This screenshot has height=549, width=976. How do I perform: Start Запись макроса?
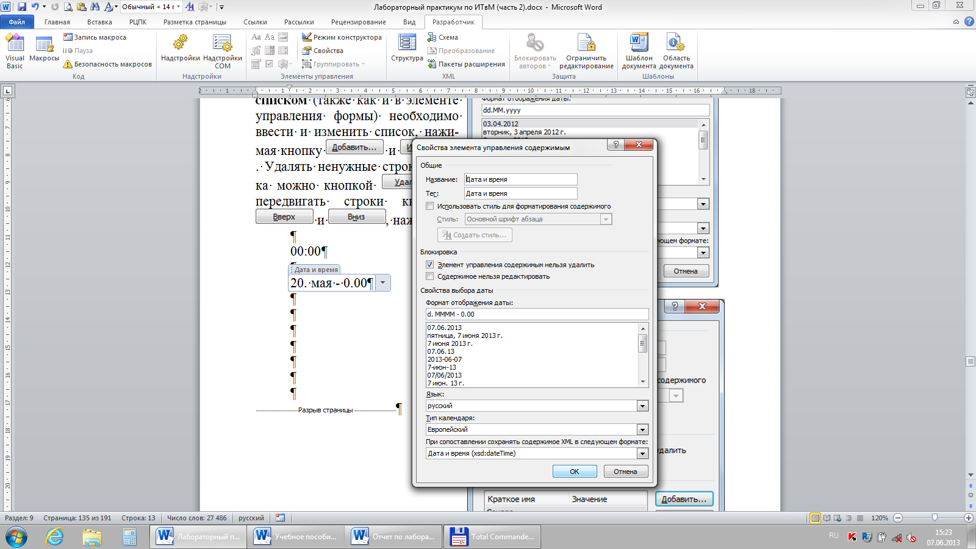tap(95, 37)
